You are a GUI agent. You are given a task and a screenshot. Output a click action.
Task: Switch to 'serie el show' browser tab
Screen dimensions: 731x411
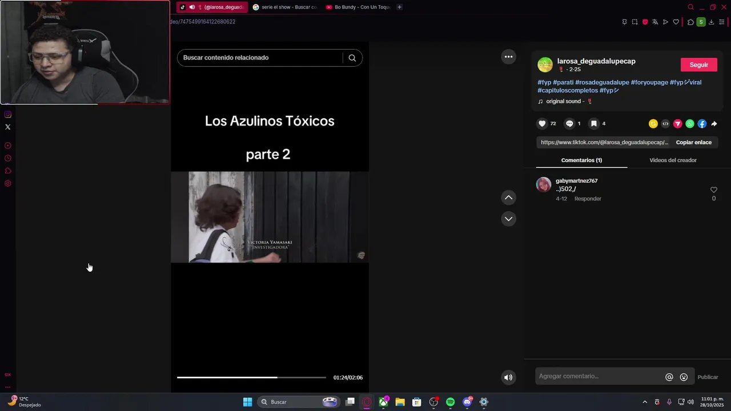pyautogui.click(x=284, y=7)
